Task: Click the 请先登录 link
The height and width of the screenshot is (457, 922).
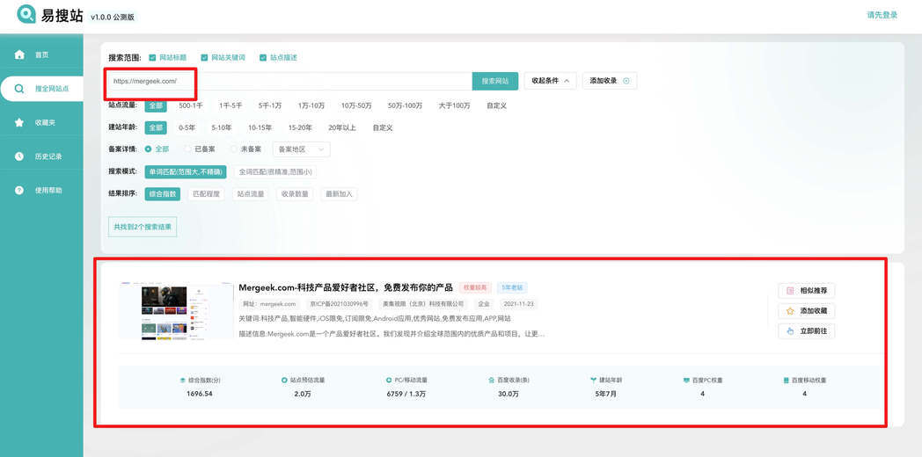Action: [x=882, y=15]
